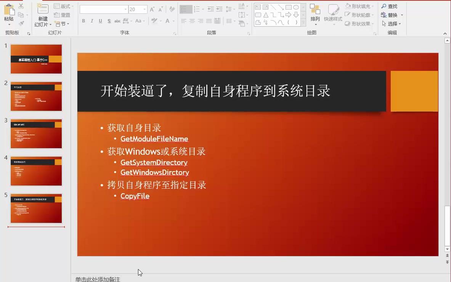Open 快速样式 (Quick Styles)
The height and width of the screenshot is (282, 451).
tap(334, 15)
